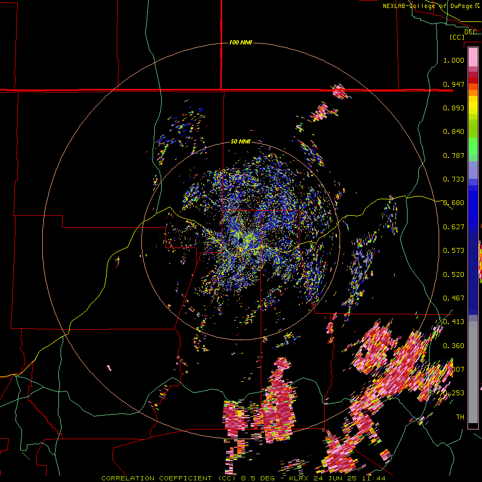Click the KLRX radar site center point
The image size is (482, 482).
pyautogui.click(x=240, y=240)
